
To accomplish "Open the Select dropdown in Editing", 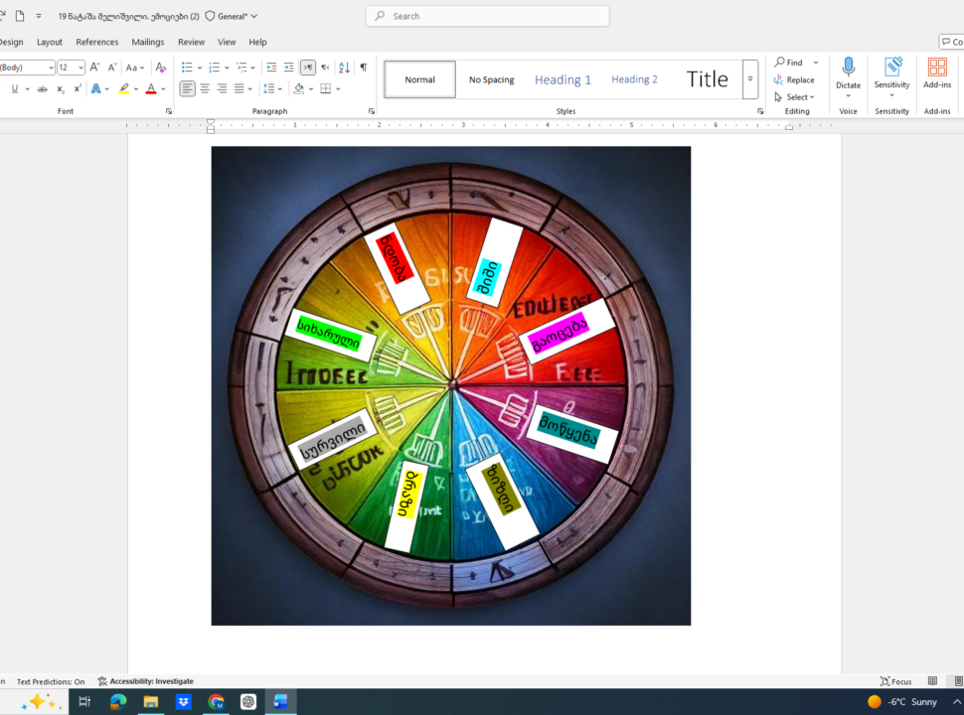I will pyautogui.click(x=795, y=97).
